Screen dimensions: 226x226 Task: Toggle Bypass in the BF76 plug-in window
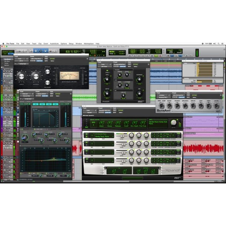tap(52, 59)
